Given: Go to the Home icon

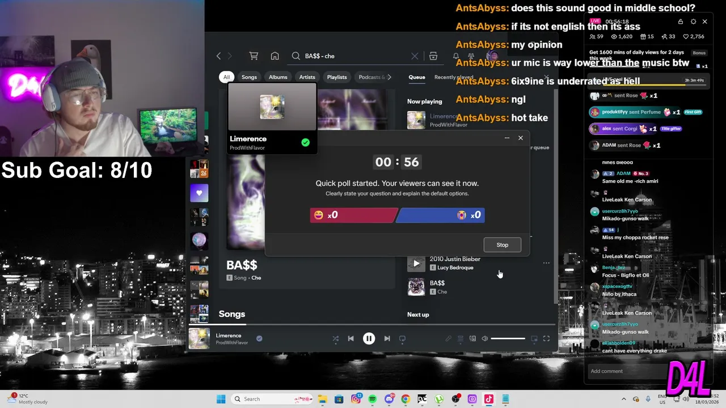Looking at the screenshot, I should tap(275, 56).
